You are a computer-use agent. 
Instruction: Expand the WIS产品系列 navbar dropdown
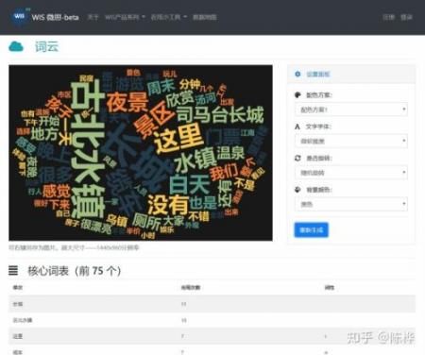pos(125,17)
